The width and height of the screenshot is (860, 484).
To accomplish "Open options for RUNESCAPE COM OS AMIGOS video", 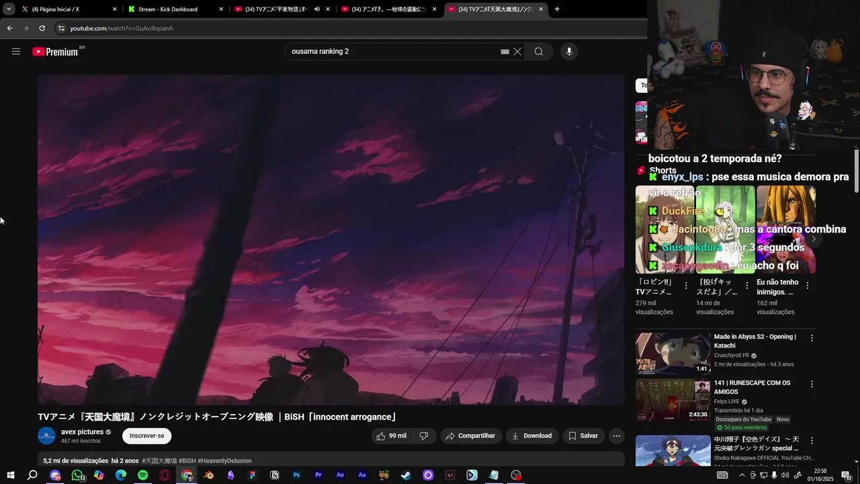I will (812, 385).
